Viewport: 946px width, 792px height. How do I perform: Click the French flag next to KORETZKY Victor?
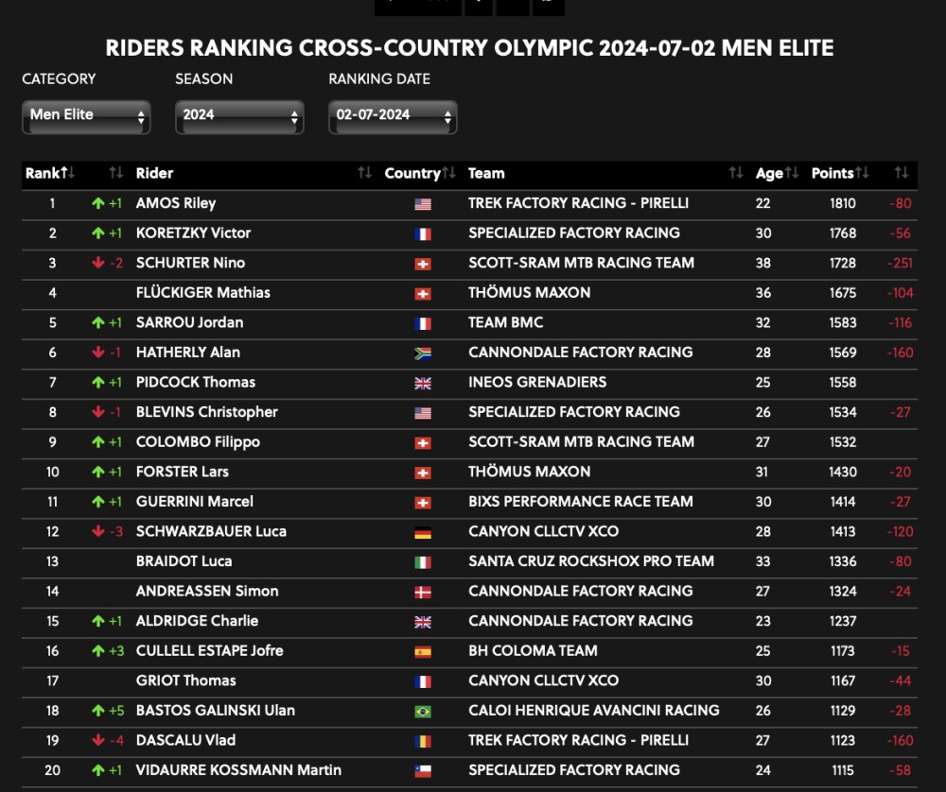pyautogui.click(x=422, y=232)
